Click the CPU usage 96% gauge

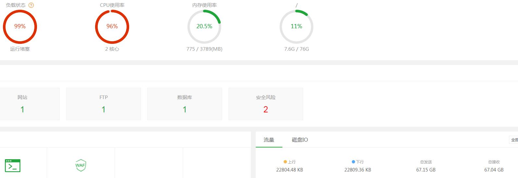(112, 27)
